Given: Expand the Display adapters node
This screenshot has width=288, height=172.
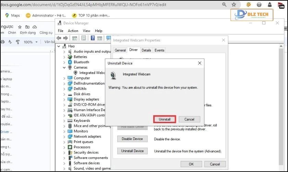Looking at the screenshot, I should tap(64, 99).
